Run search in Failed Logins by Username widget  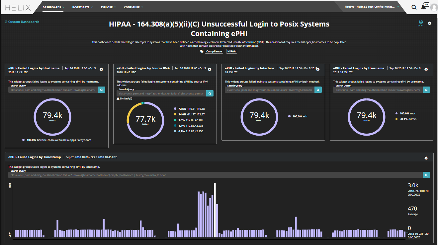click(426, 90)
